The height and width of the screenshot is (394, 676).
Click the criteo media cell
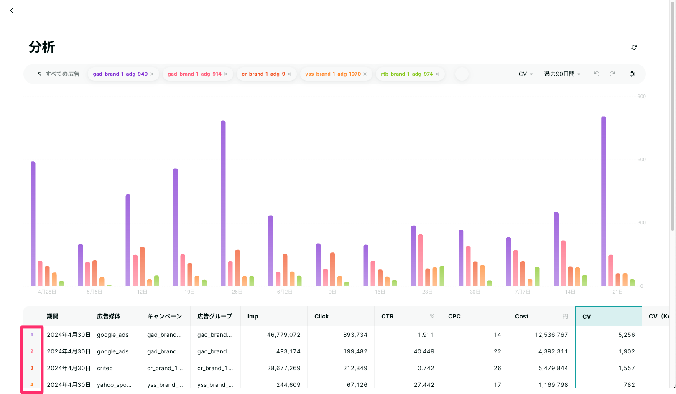click(105, 368)
